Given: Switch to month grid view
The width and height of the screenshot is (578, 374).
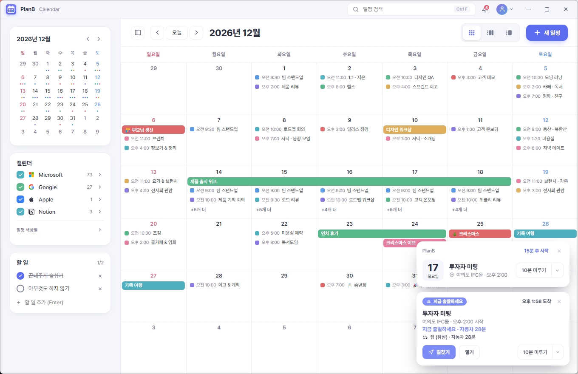Looking at the screenshot, I should 472,33.
